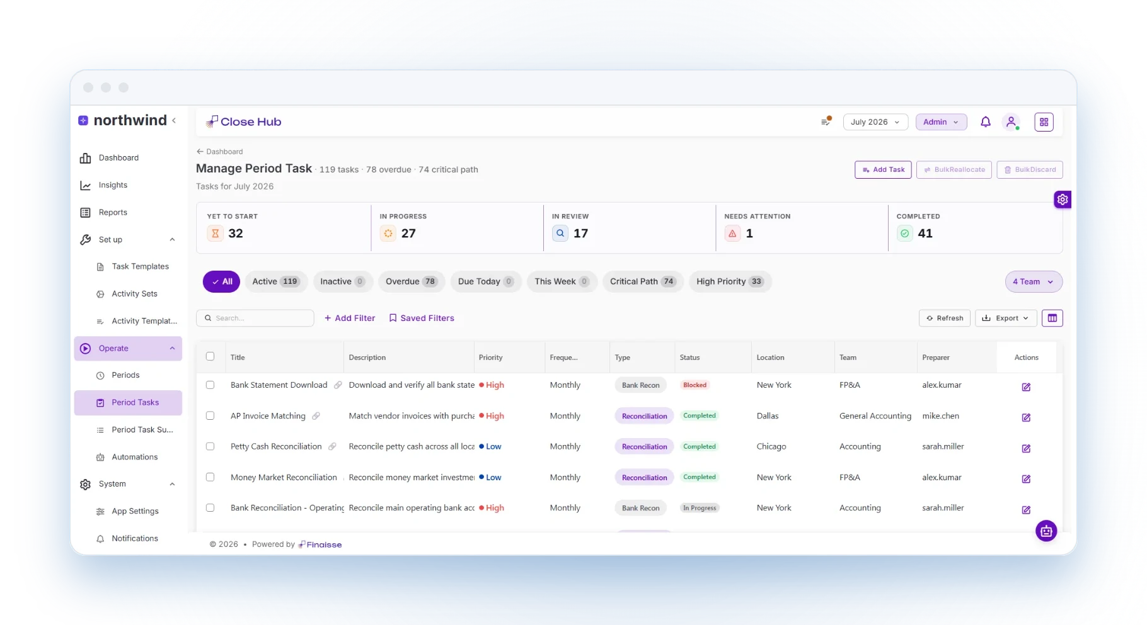1147x625 pixels.
Task: Open the notifications bell icon
Action: 986,122
